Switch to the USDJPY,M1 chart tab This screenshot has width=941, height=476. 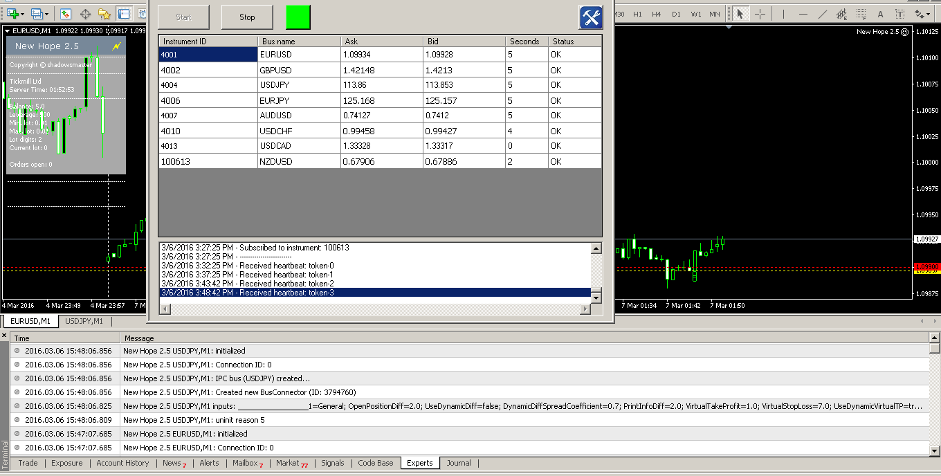84,321
